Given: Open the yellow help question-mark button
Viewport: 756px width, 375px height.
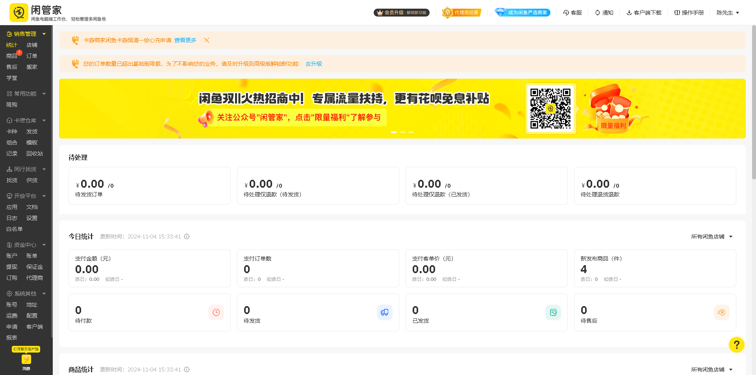Looking at the screenshot, I should [x=736, y=345].
